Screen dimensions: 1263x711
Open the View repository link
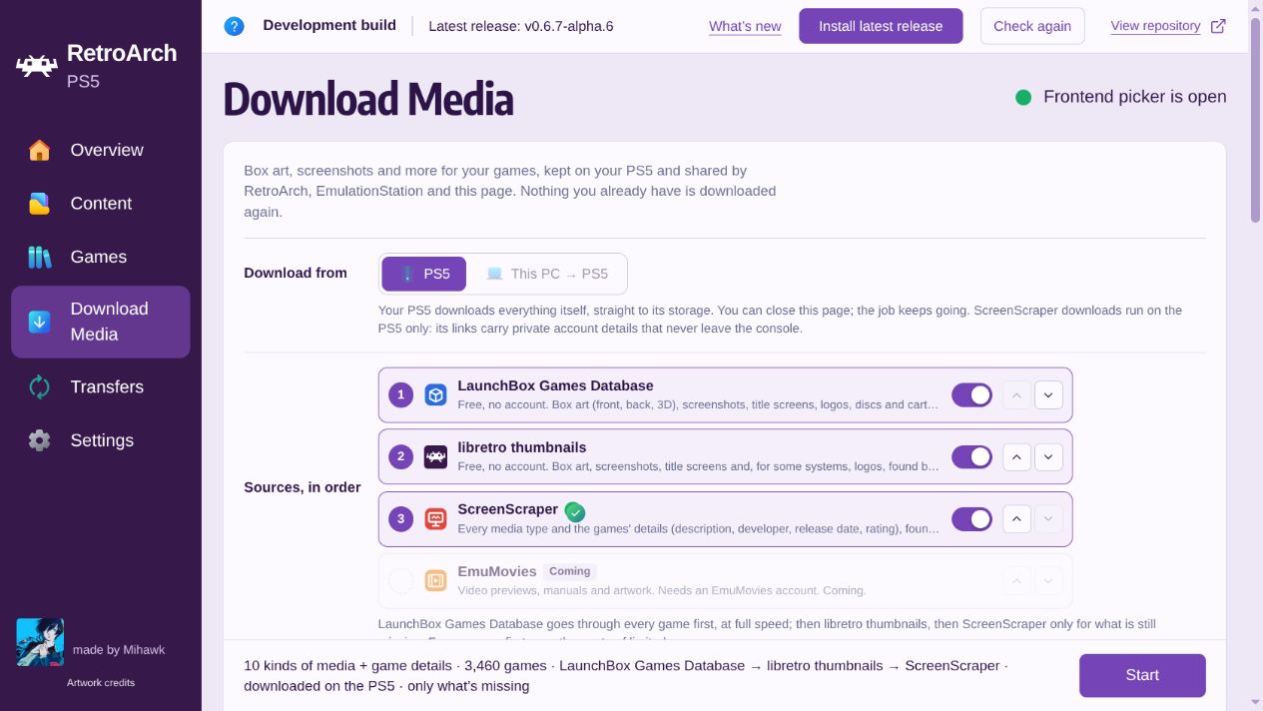pos(1155,26)
